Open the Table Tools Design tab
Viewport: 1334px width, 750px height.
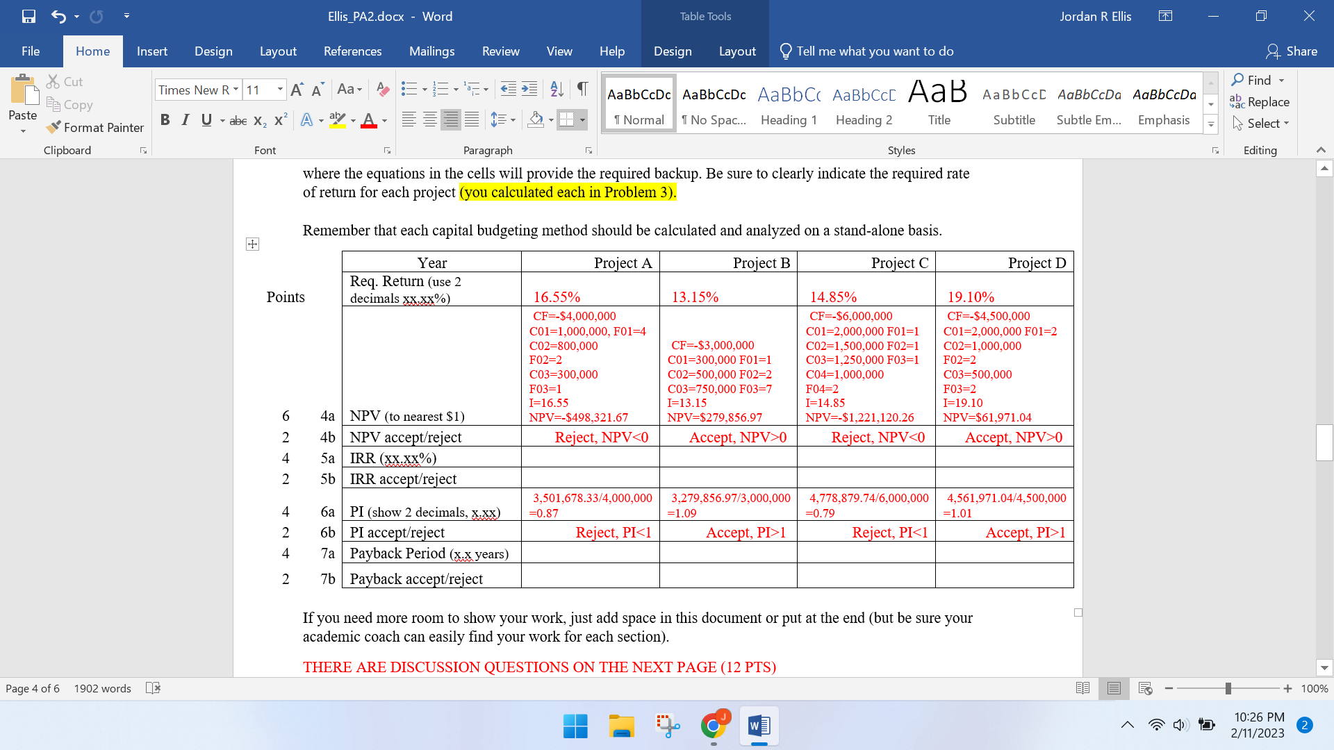(672, 51)
